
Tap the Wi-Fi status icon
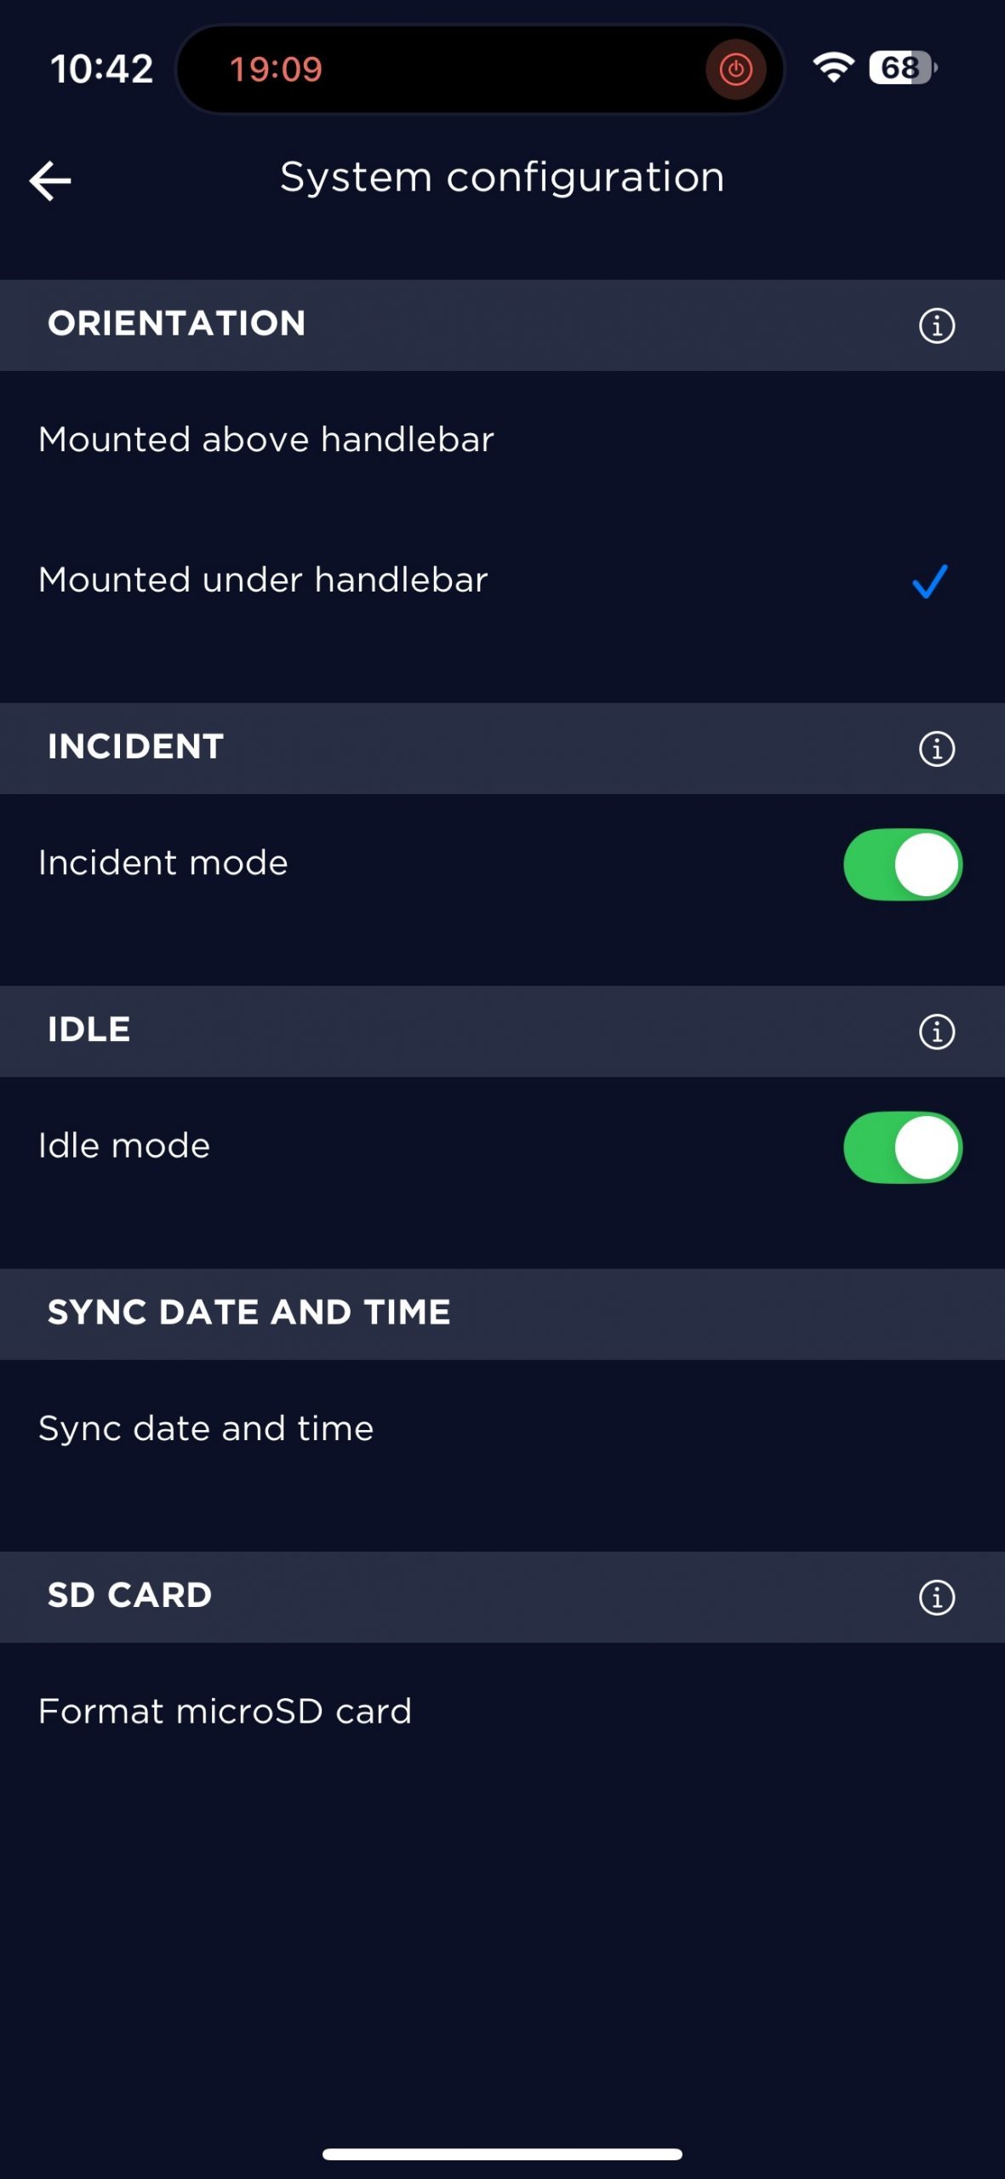833,67
